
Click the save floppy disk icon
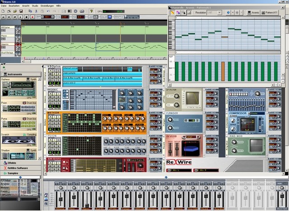coord(21,11)
